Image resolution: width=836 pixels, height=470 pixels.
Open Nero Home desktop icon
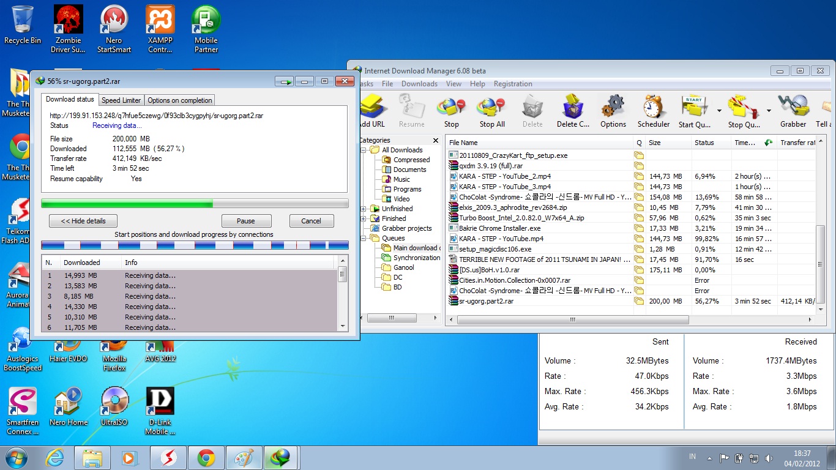click(69, 406)
